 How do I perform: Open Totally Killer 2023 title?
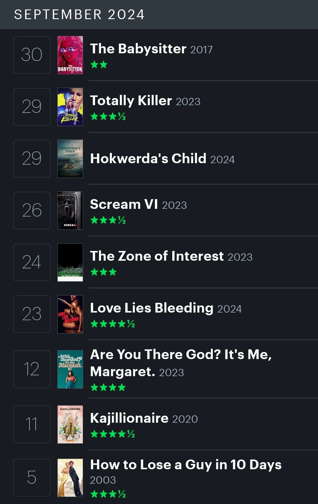[145, 101]
